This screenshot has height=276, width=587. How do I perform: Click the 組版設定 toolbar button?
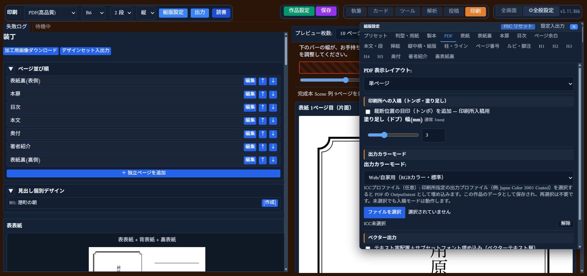pyautogui.click(x=173, y=13)
